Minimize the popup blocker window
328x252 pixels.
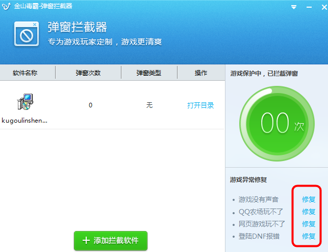click(x=309, y=7)
